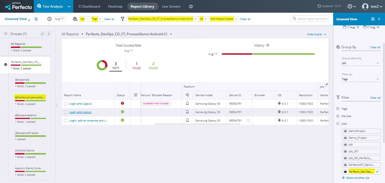The height and width of the screenshot is (183, 385).
Task: Open the Unsaved View dropdown in top bar
Action: [17, 19]
